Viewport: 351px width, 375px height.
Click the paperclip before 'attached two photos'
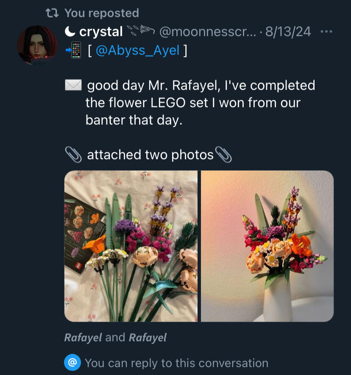coord(73,155)
